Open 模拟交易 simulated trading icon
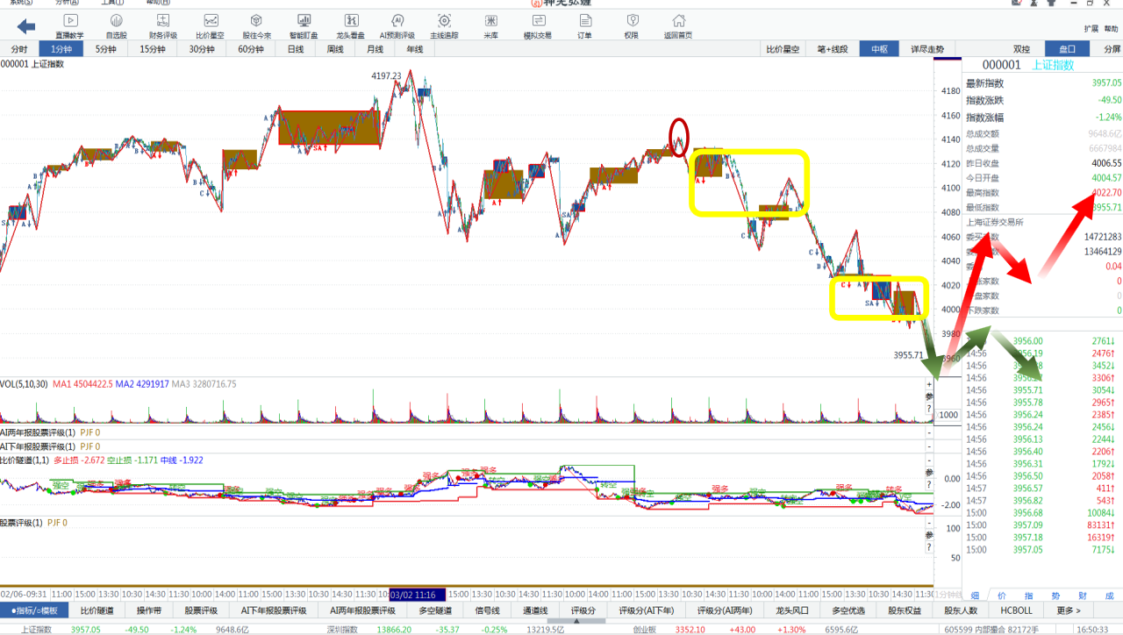1123x635 pixels. pos(538,25)
